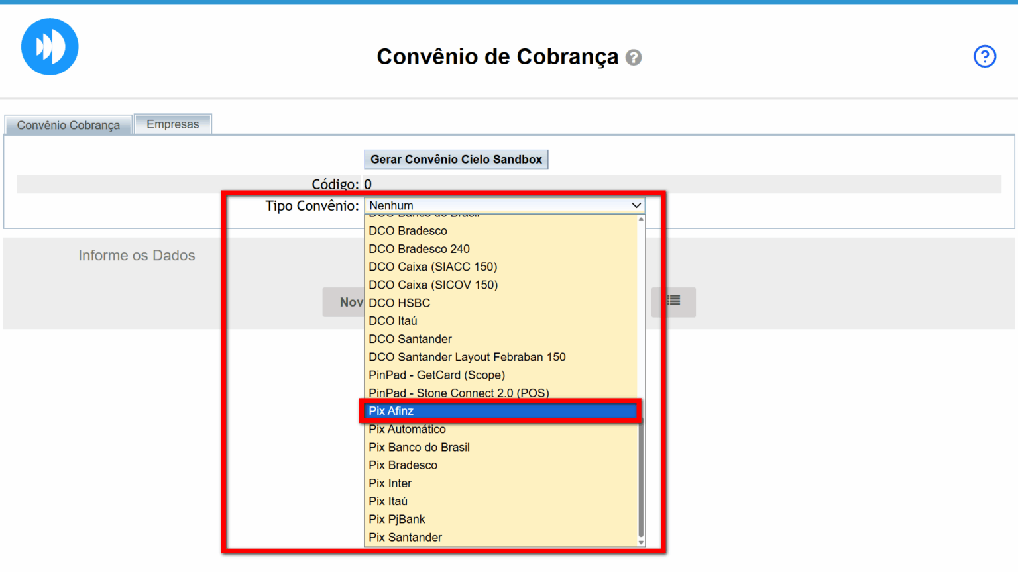Click the partially hidden Novo button
Screen dimensions: 1018x572
[x=343, y=302]
